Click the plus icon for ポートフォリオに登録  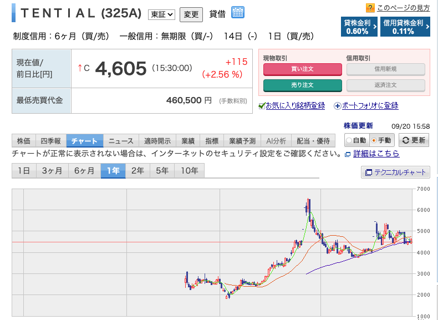[x=337, y=106]
